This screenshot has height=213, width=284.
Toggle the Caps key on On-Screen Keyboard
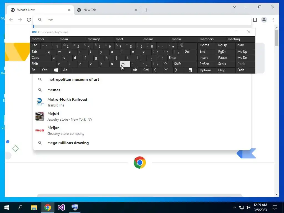[40, 58]
